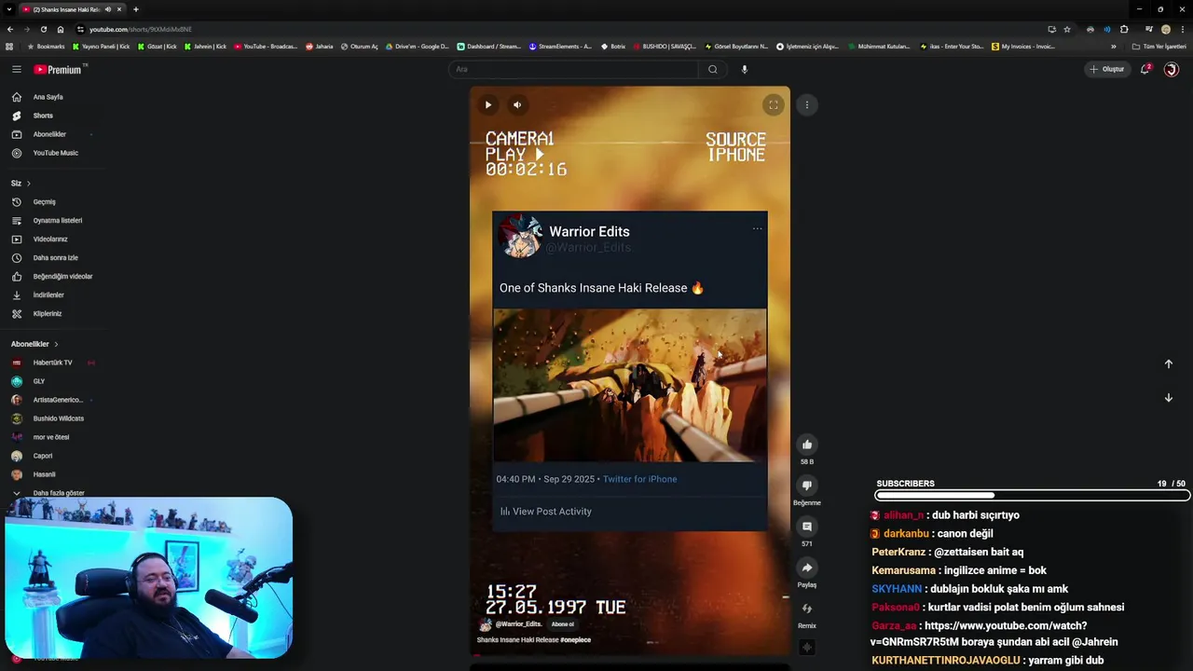
Task: Open the YouTube hamburger guide menu
Action: [16, 69]
